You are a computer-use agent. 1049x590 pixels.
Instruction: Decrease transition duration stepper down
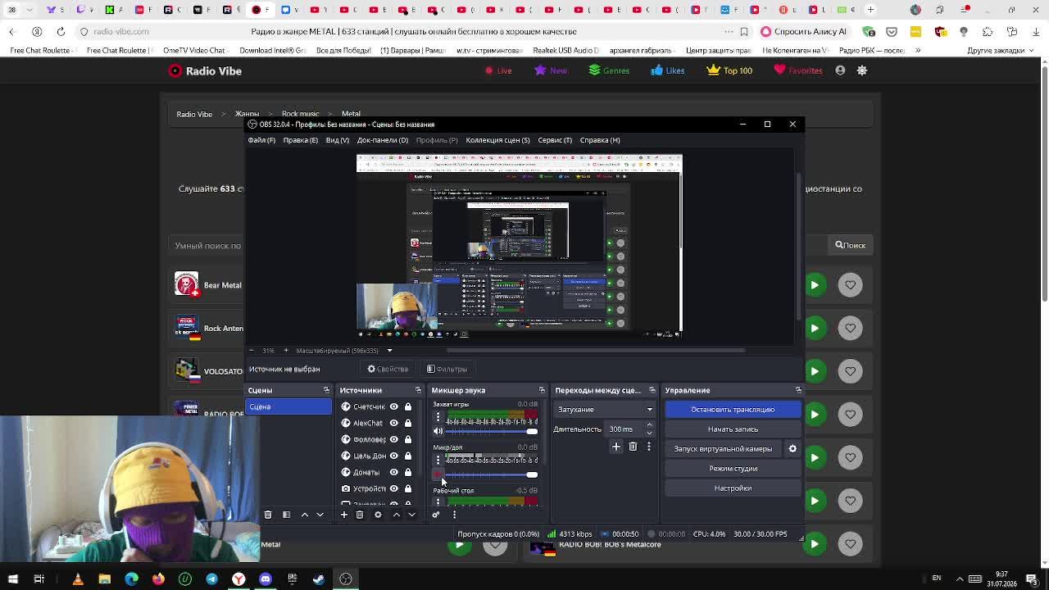pyautogui.click(x=650, y=433)
